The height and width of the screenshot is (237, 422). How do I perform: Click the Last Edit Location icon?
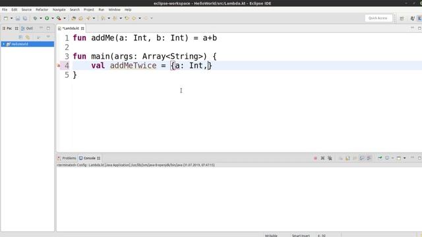pos(127,18)
